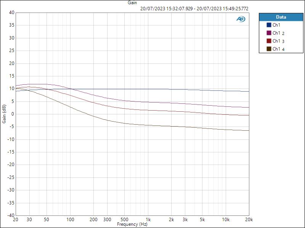The height and width of the screenshot is (228, 305).
Task: Select the blue Ch1 color swatch in legend
Action: tap(269, 25)
